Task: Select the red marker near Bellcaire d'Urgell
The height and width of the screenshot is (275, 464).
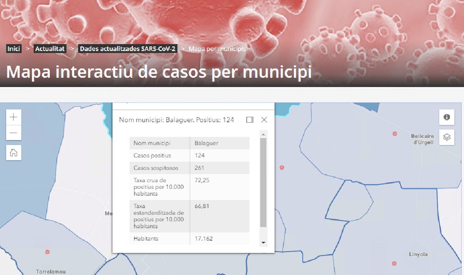Action: click(x=395, y=134)
